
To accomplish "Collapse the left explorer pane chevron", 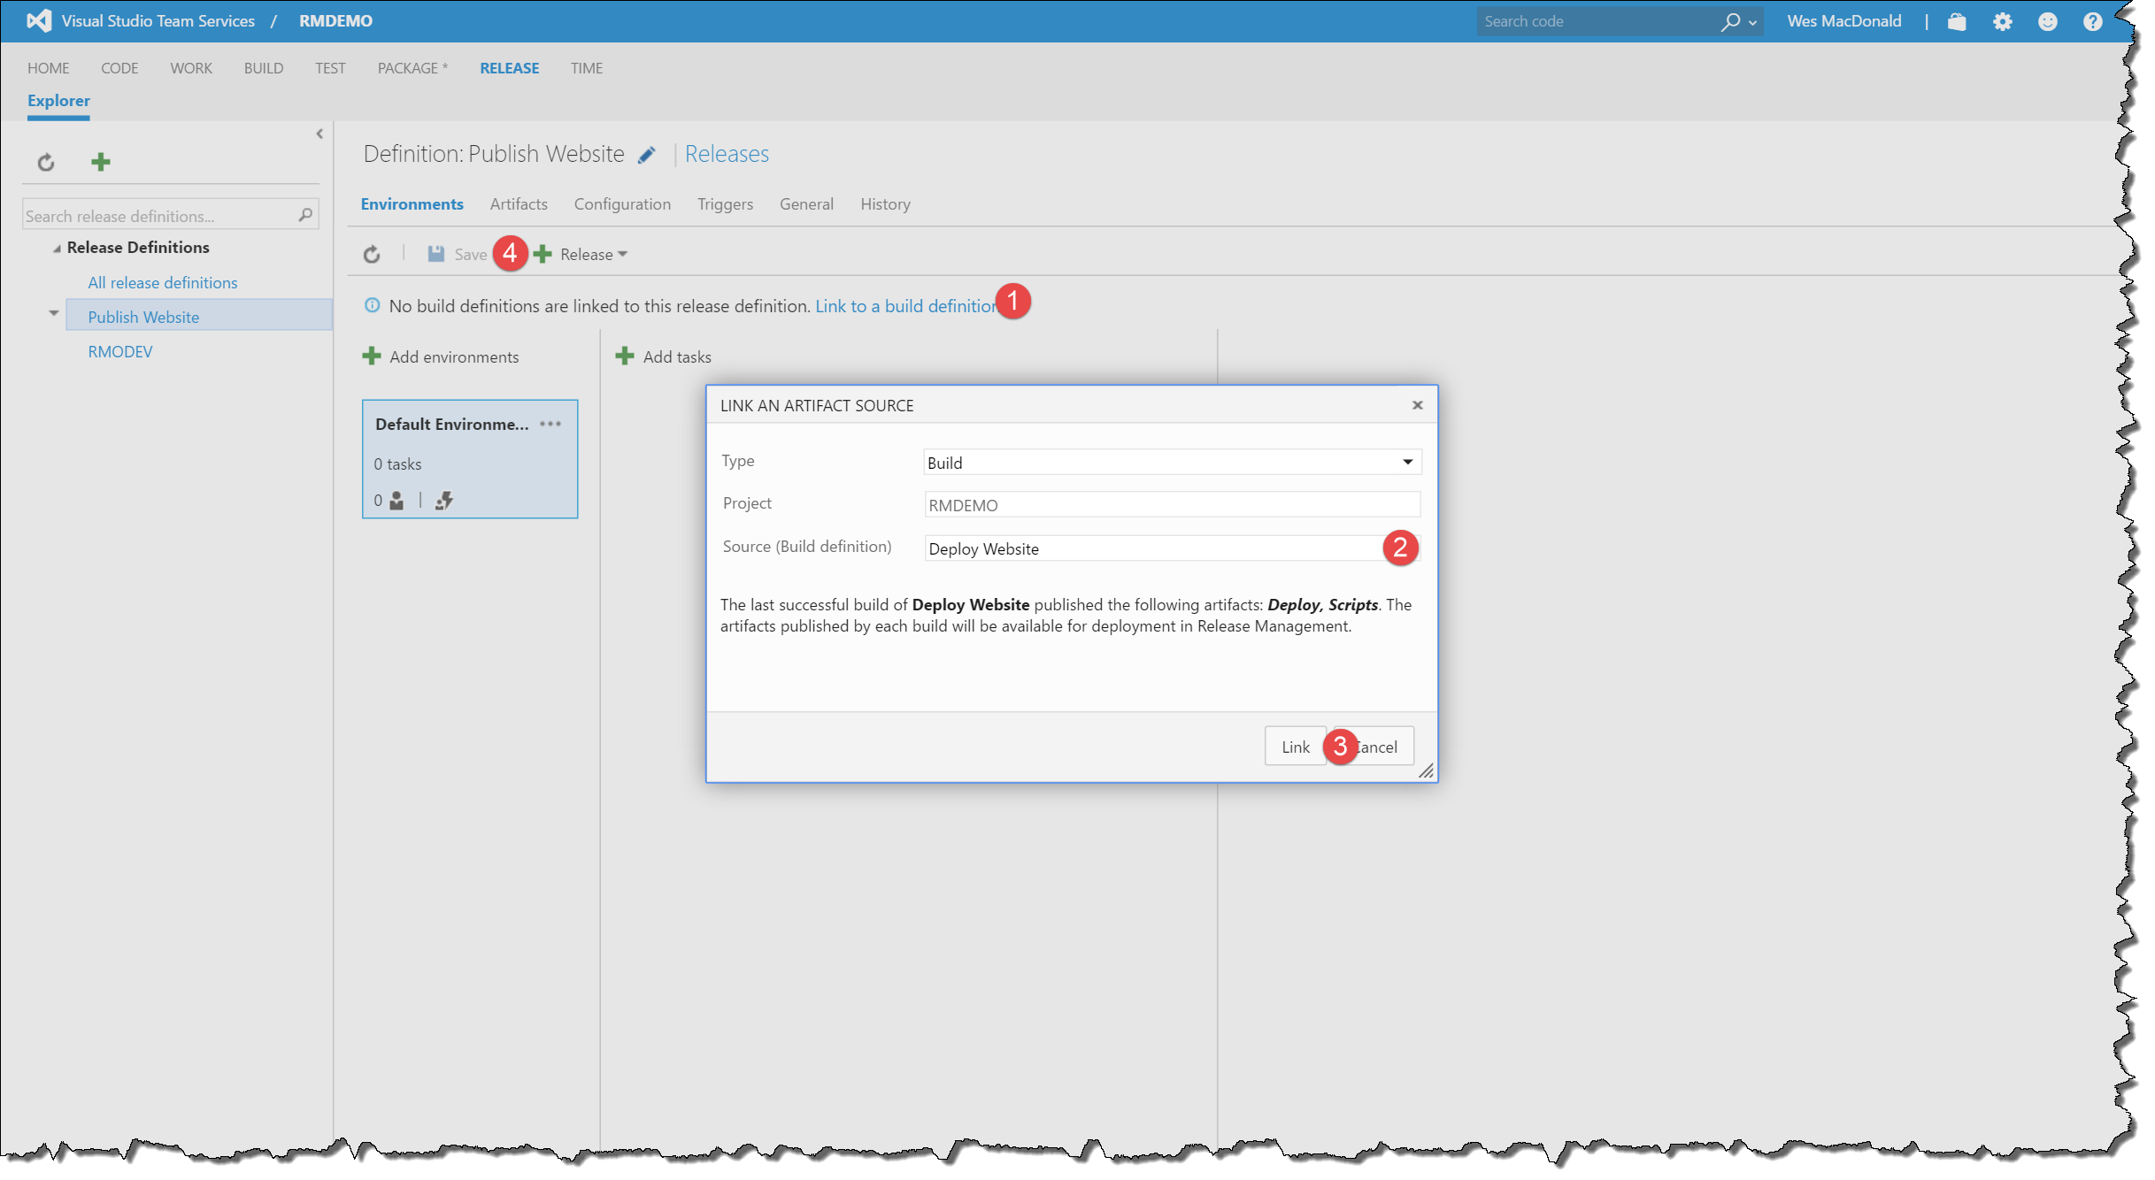I will click(x=319, y=134).
